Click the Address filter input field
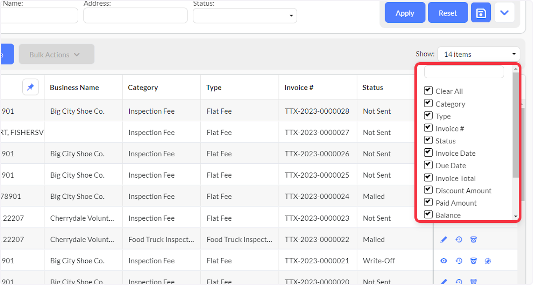The image size is (533, 285). [135, 16]
